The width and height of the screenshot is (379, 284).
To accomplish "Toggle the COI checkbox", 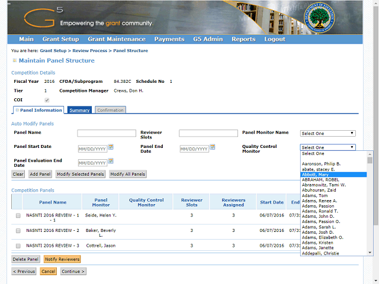I will coord(47,100).
